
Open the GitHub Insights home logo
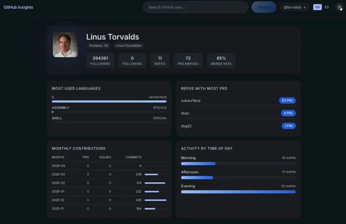pos(18,7)
